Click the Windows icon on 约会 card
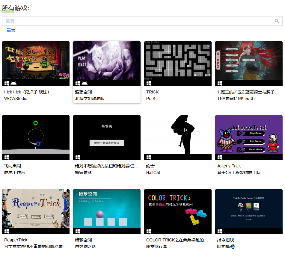 point(148,157)
